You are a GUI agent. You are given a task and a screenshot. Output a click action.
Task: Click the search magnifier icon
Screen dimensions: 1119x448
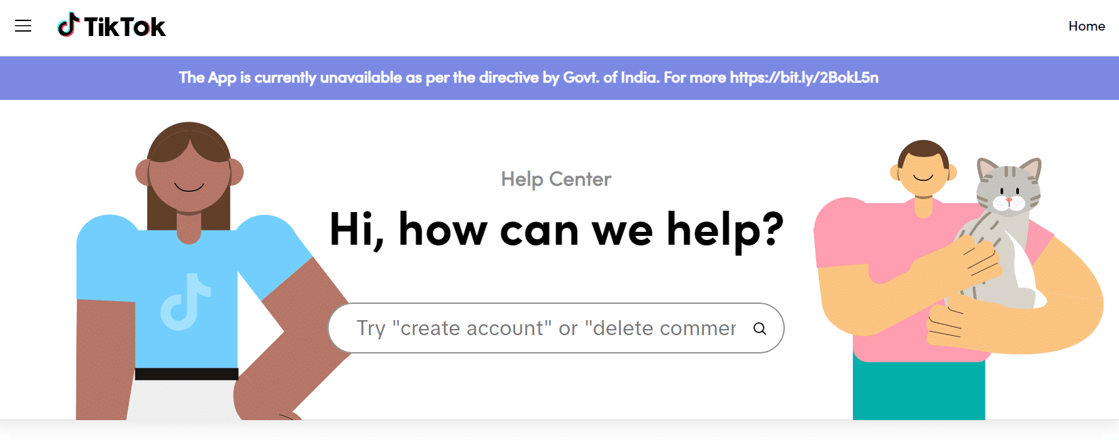(760, 328)
